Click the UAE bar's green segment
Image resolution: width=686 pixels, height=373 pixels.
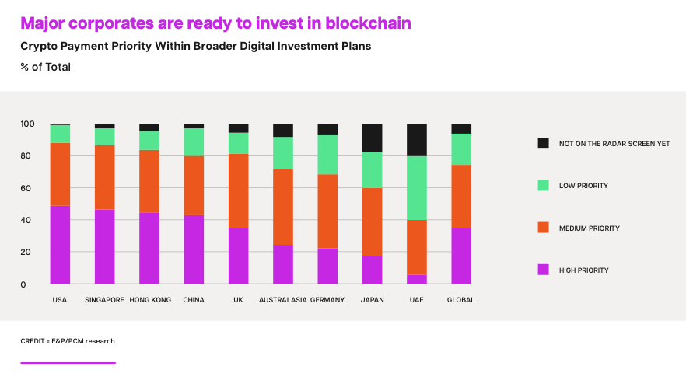pyautogui.click(x=416, y=188)
